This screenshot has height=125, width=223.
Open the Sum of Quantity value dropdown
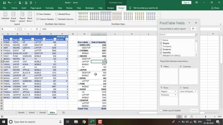click(x=195, y=91)
